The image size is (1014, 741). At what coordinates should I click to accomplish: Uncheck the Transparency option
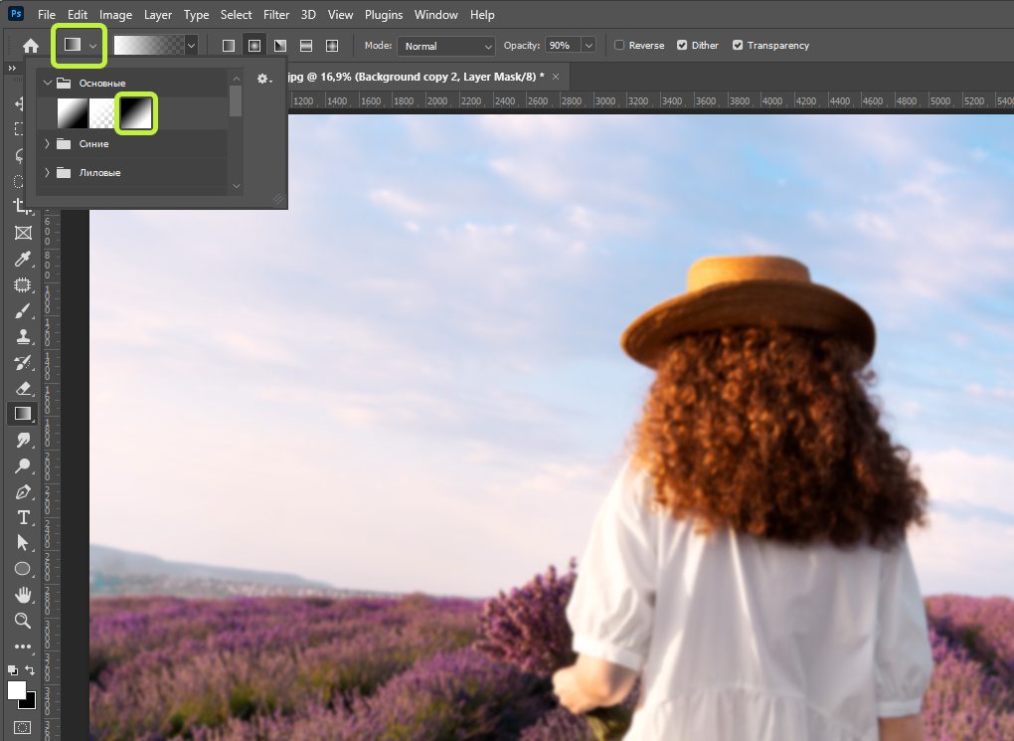pos(738,46)
